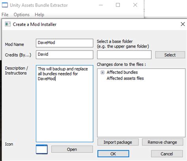Image resolution: width=187 pixels, height=161 pixels.
Task: Open the Help menu
Action: (39, 15)
